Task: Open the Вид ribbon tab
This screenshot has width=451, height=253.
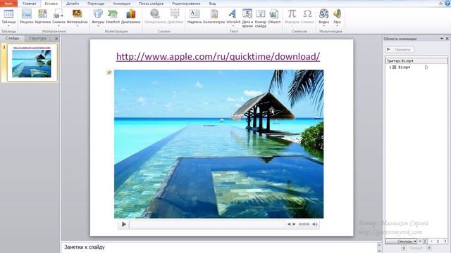Action: pos(212,4)
